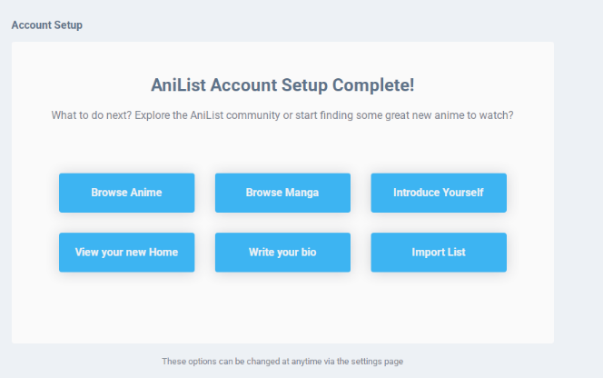Import an existing list into AniList
The image size is (603, 378).
[439, 252]
